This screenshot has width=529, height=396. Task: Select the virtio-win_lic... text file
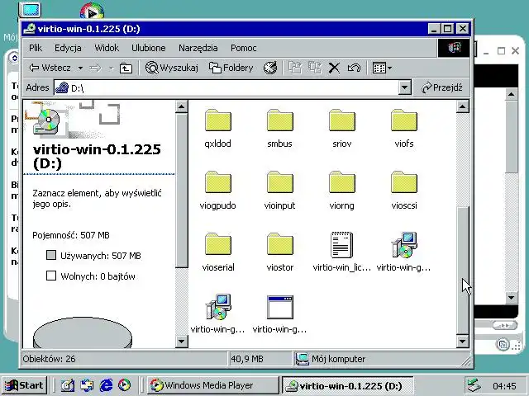pyautogui.click(x=342, y=252)
